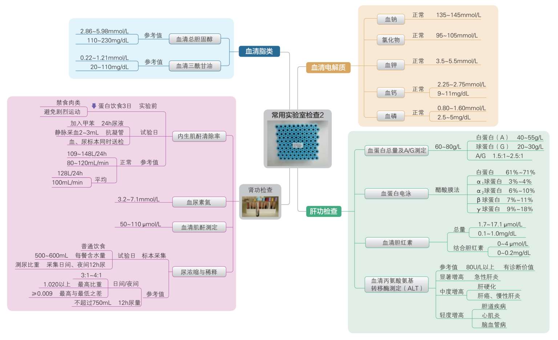
Task: Click the 胆道疾病 entry
Action: tap(493, 306)
